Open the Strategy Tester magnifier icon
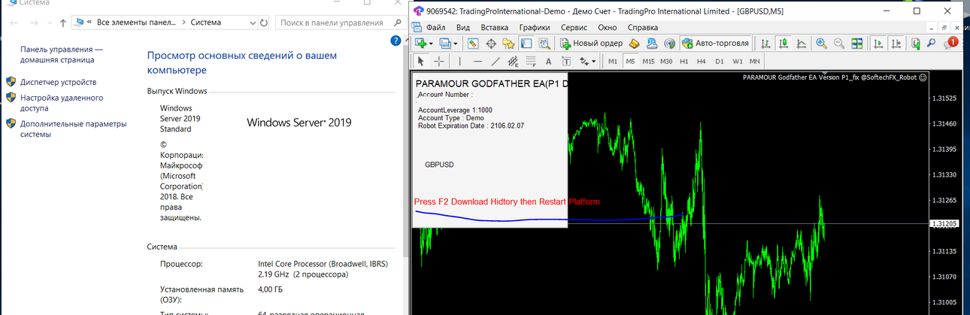This screenshot has height=315, width=970. [x=543, y=43]
